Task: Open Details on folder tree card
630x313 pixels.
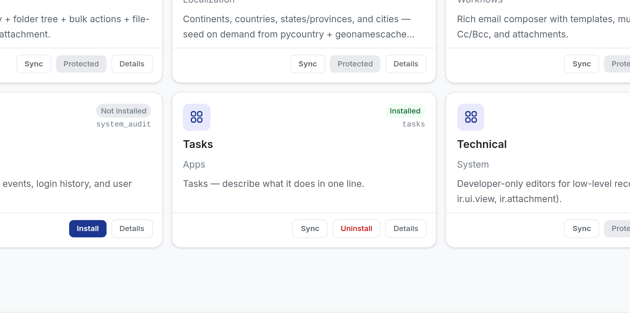Action: click(132, 64)
